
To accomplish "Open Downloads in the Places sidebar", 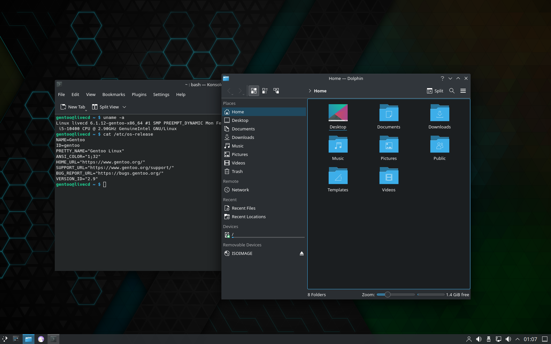I will point(264,137).
